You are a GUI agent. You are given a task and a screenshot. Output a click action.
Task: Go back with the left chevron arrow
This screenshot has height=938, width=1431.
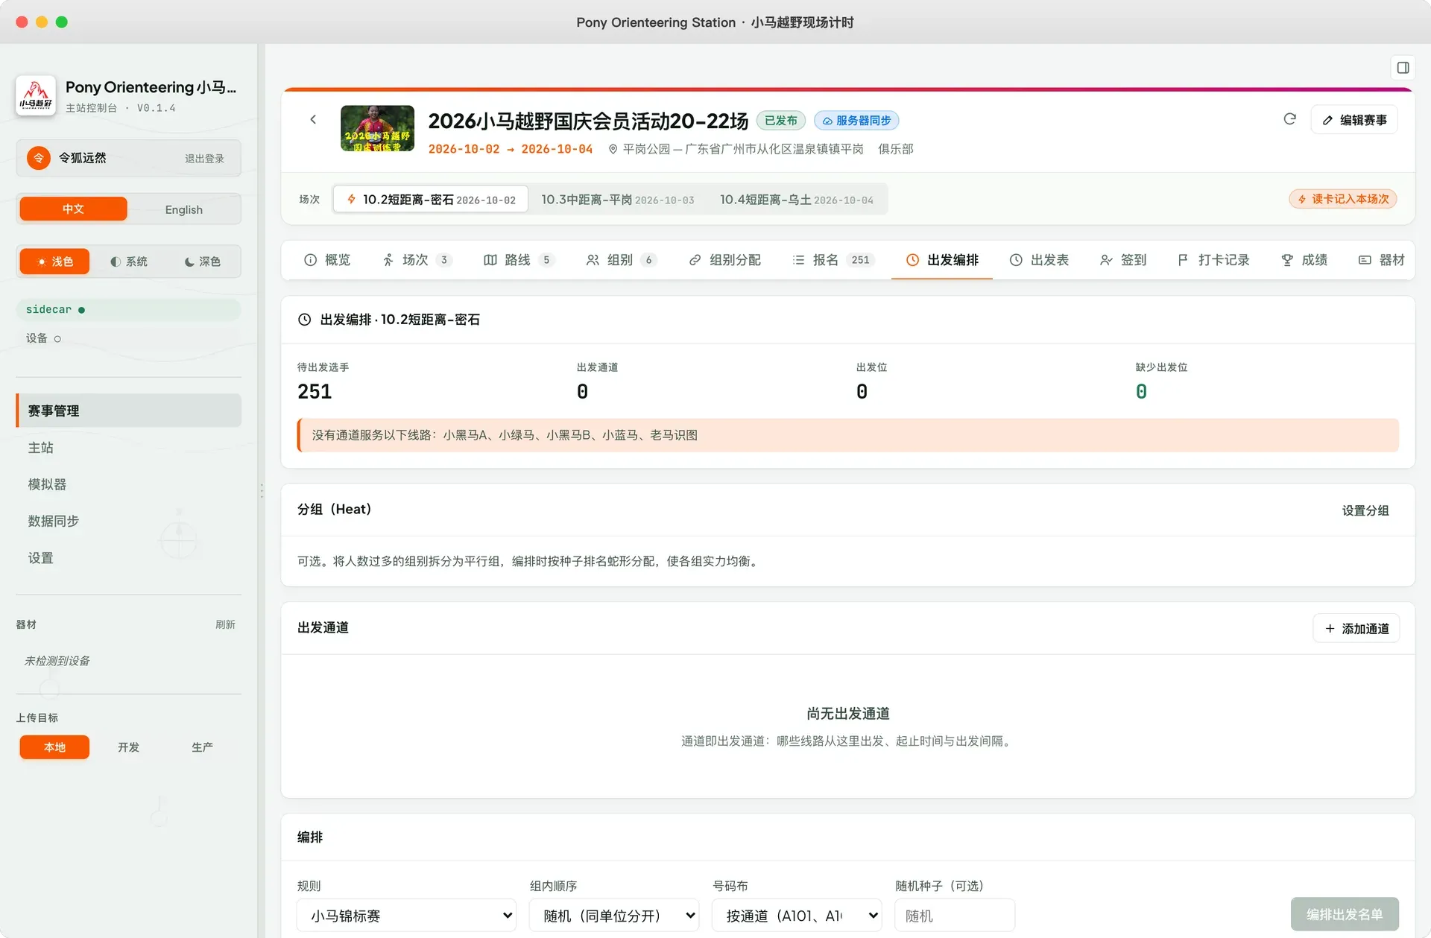pos(313,119)
